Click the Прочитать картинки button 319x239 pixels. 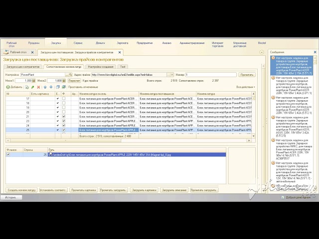pos(84,190)
